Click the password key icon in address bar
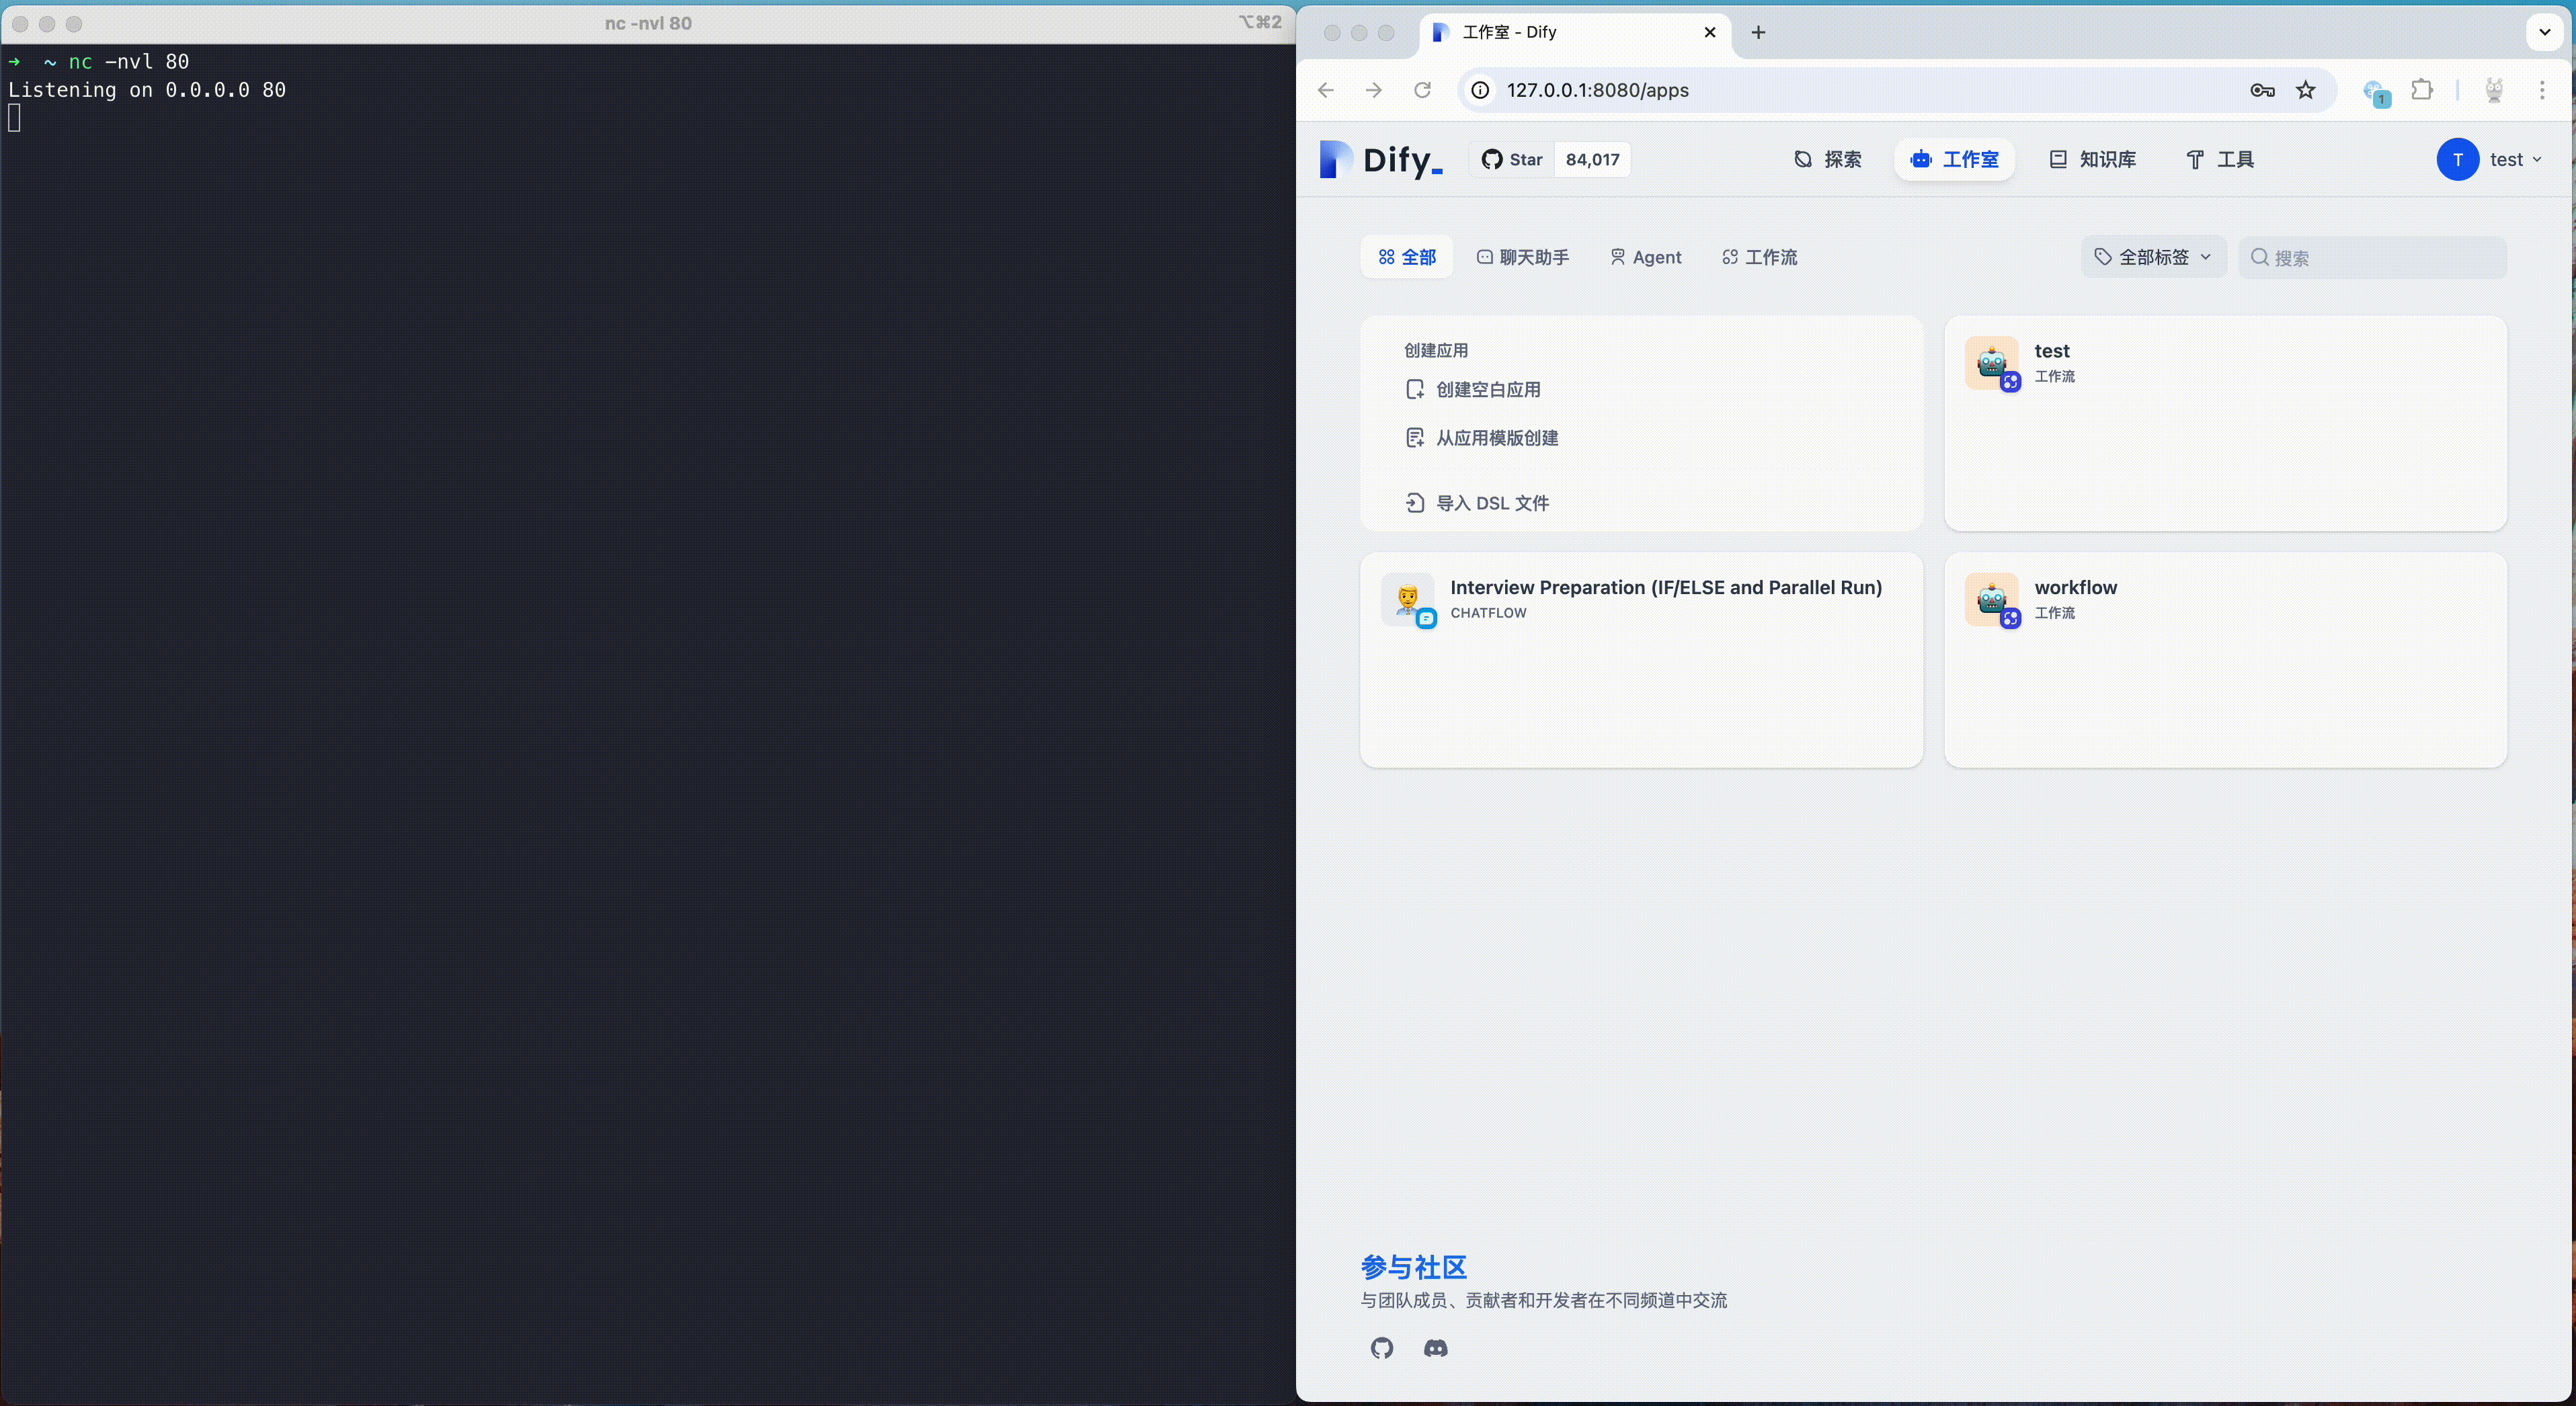 click(x=2262, y=90)
